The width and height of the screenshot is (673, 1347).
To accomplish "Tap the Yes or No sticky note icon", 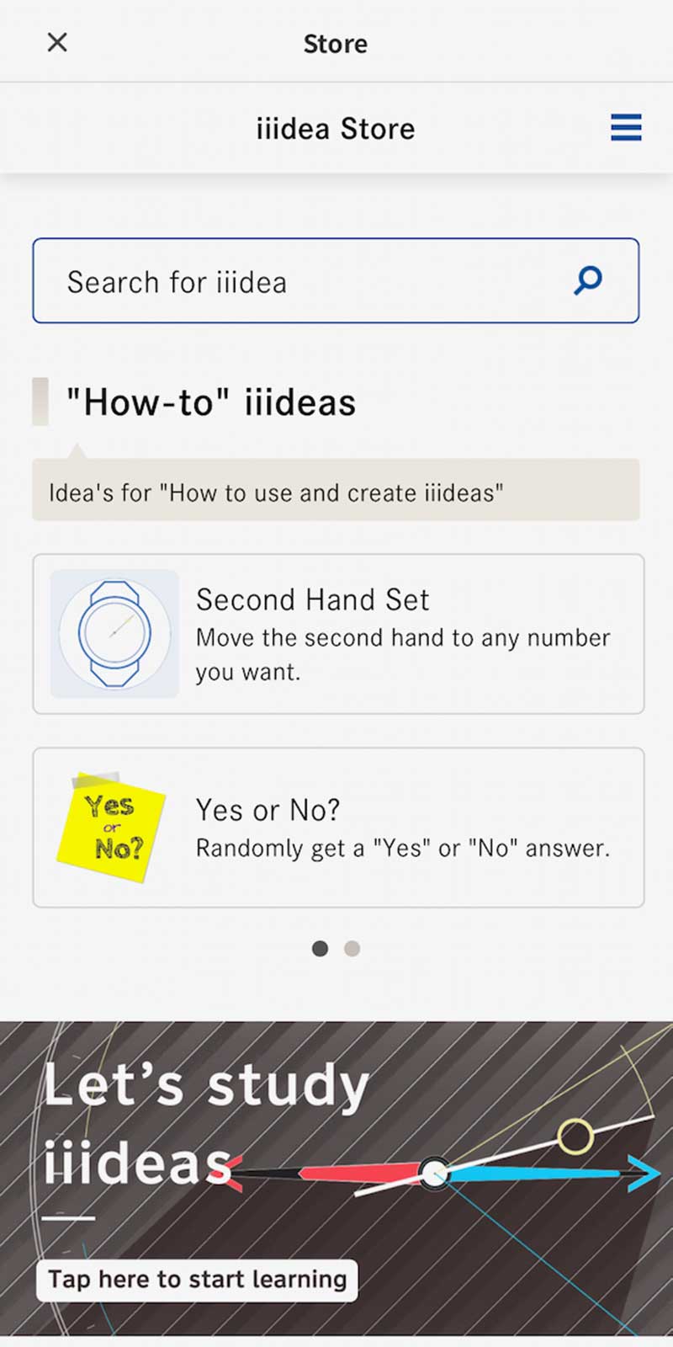I will pos(111,827).
